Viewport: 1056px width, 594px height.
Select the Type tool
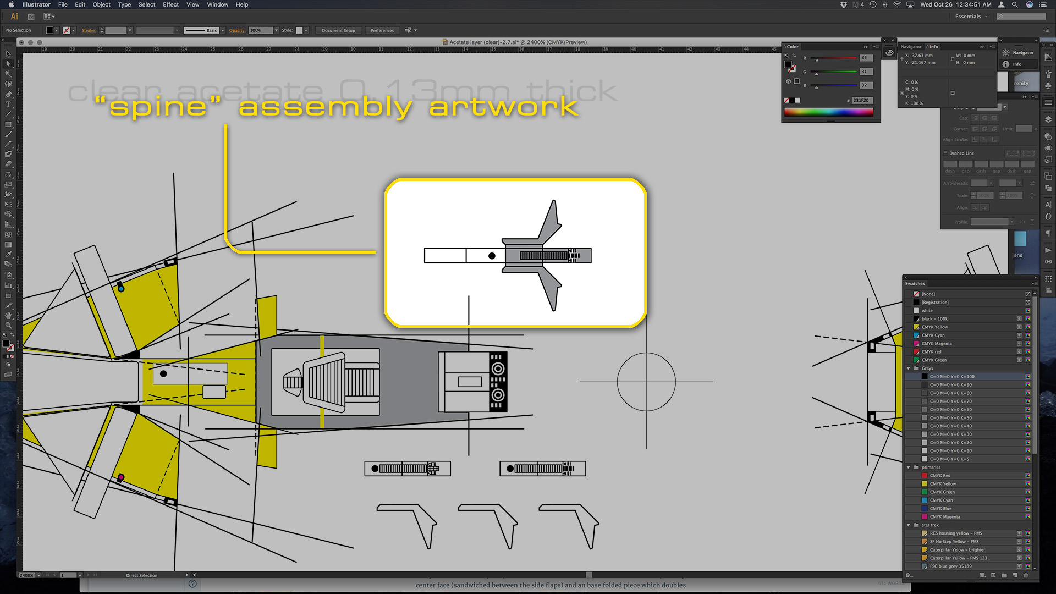8,104
